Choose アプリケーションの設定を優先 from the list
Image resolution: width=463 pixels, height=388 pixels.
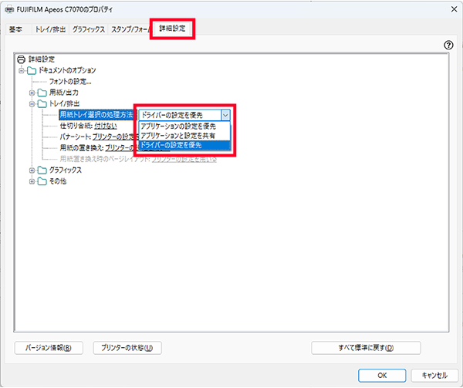(184, 127)
